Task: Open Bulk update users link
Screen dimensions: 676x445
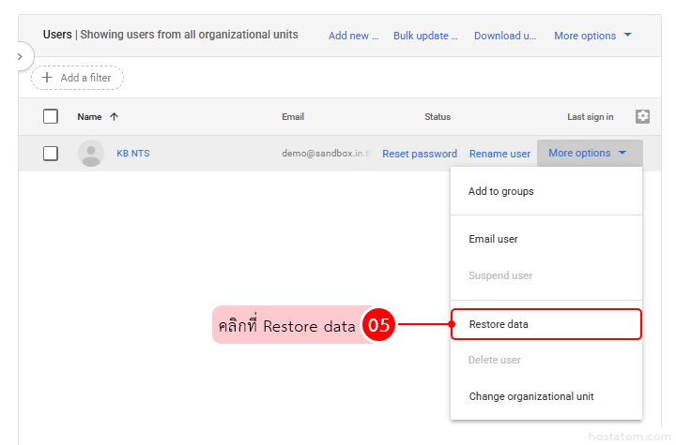Action: pyautogui.click(x=425, y=36)
